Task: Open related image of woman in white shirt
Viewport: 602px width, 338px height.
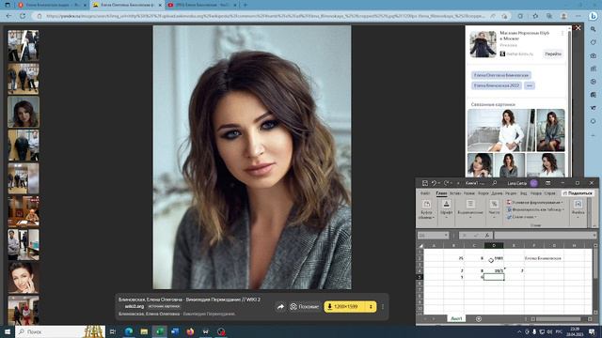Action: pos(501,131)
